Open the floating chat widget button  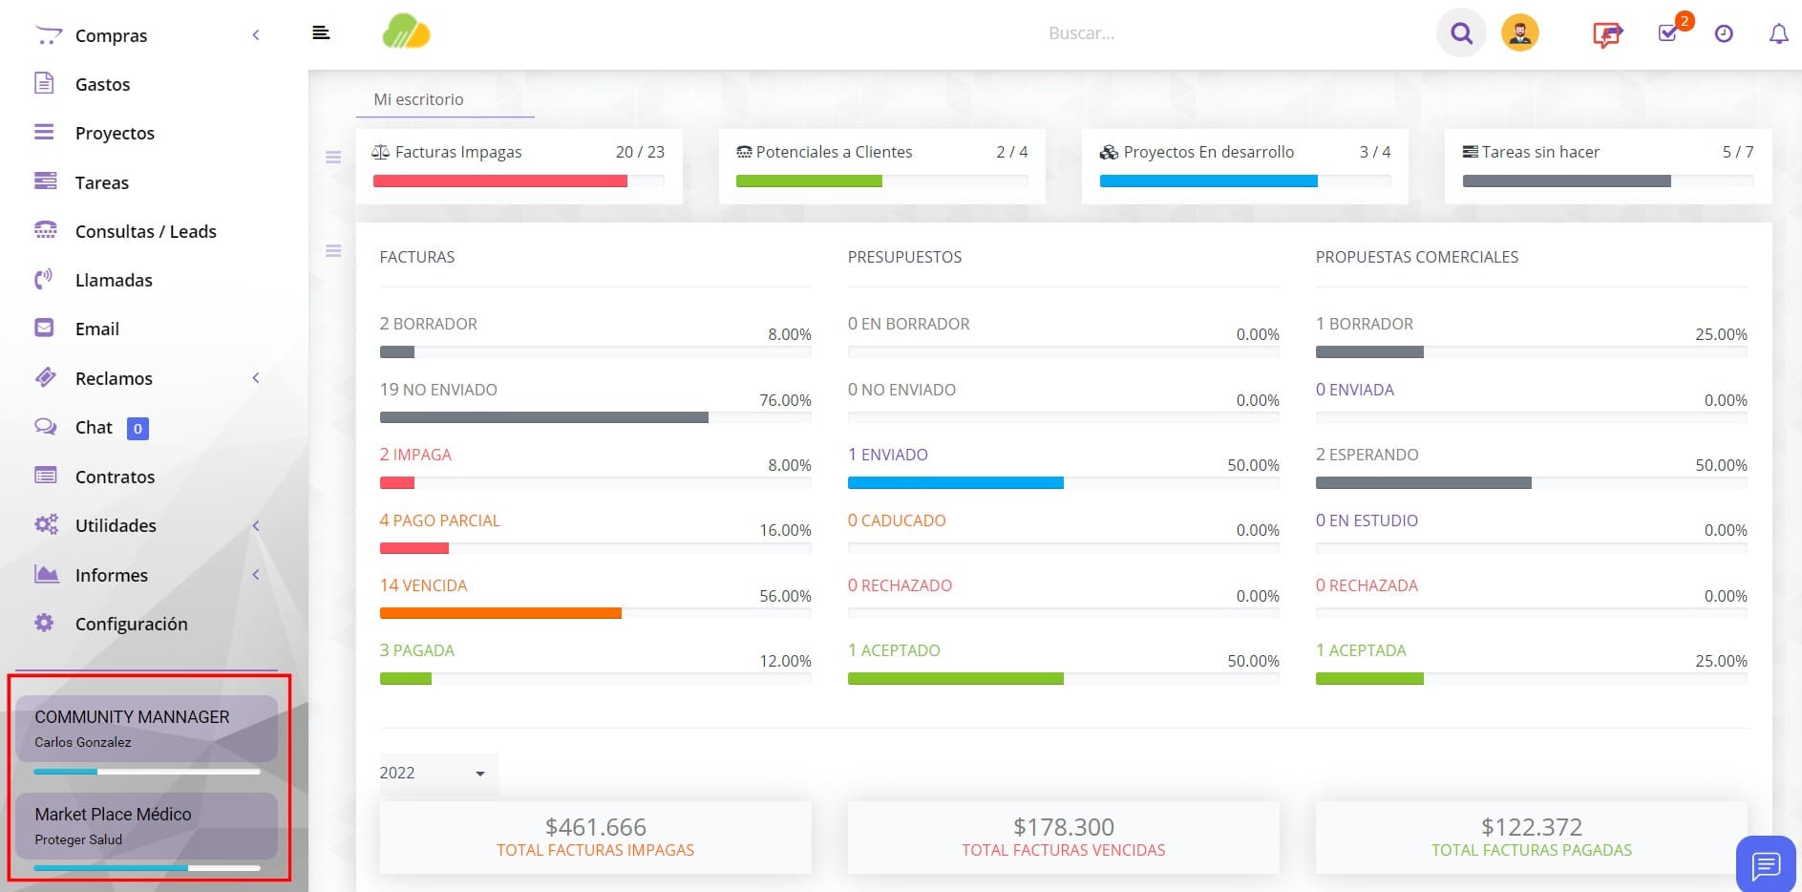click(1766, 864)
